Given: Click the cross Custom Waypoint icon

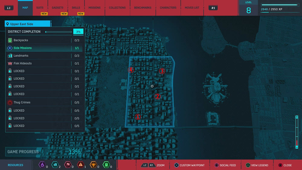Looking at the screenshot, I should coord(176,165).
